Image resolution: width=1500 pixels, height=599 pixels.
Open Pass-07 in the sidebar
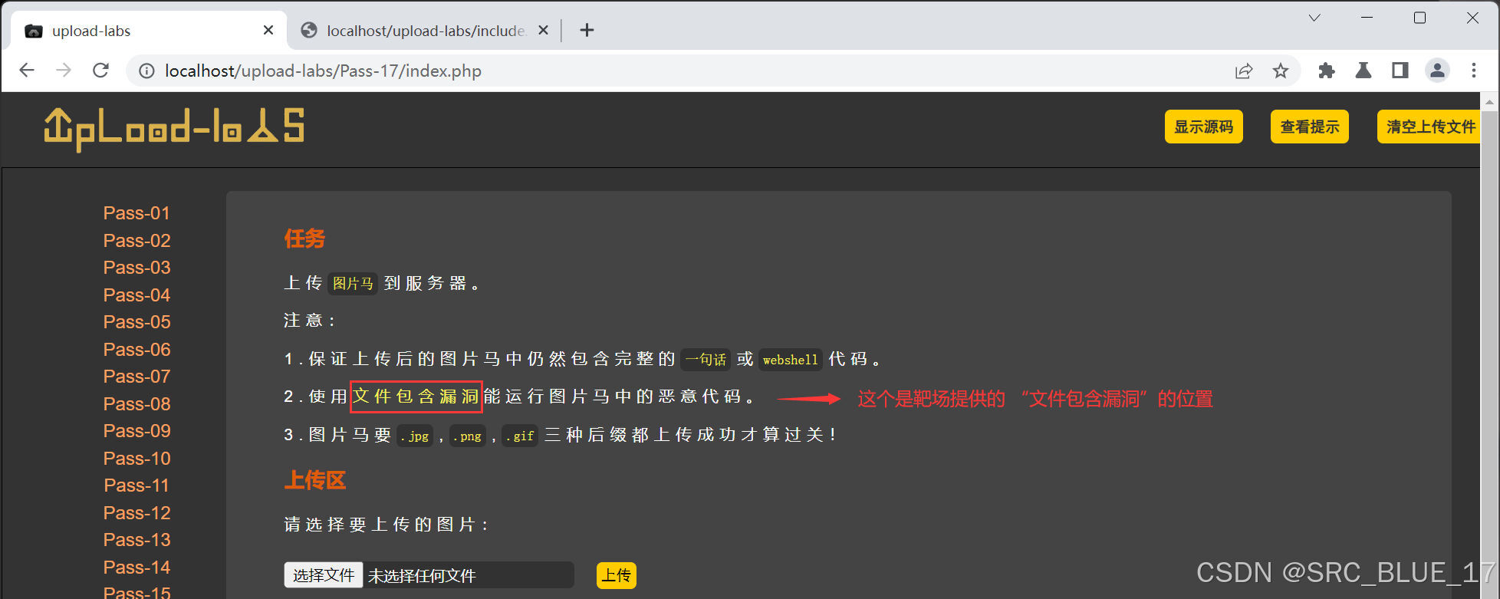[x=137, y=377]
